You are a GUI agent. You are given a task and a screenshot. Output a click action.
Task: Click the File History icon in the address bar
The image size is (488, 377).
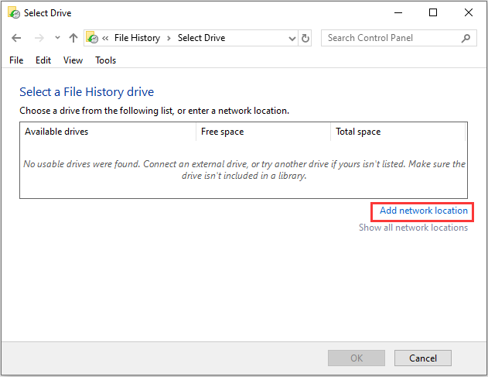(x=92, y=38)
